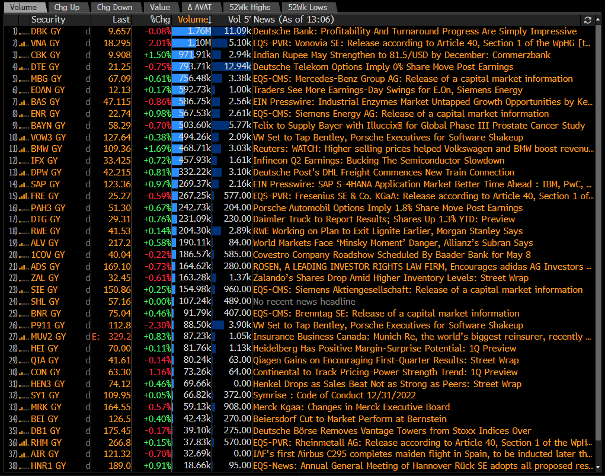This screenshot has width=605, height=476.
Task: Select the MBG GY security
Action: pyautogui.click(x=46, y=79)
